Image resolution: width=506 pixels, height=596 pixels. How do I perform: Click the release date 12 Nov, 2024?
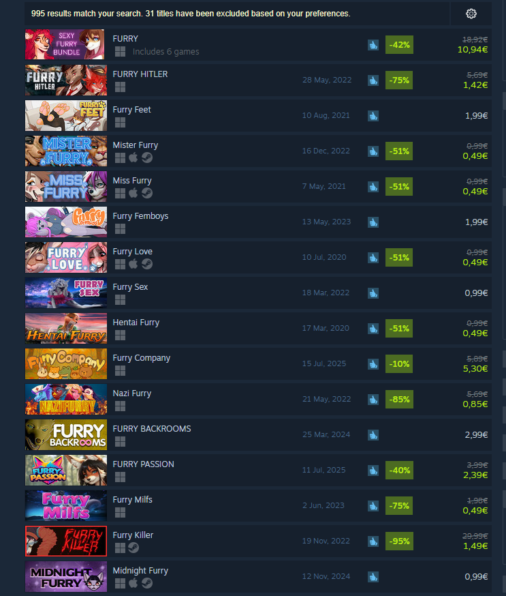(326, 576)
